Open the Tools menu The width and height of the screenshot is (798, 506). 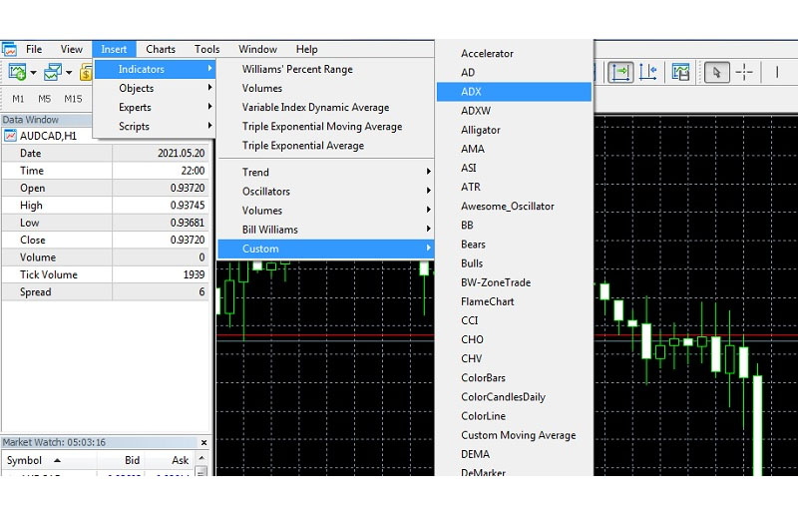[206, 49]
